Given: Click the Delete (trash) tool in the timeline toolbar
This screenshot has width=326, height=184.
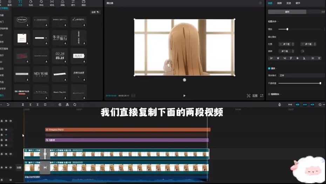Looking at the screenshot, I should (x=45, y=105).
